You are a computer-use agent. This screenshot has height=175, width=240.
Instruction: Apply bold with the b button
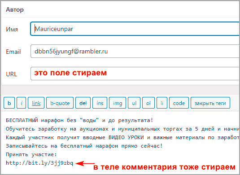(9, 103)
